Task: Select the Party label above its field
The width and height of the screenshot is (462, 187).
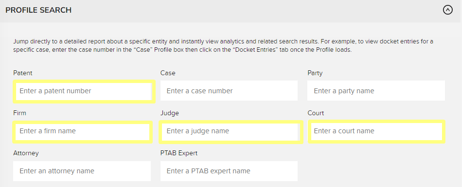Action: click(315, 73)
